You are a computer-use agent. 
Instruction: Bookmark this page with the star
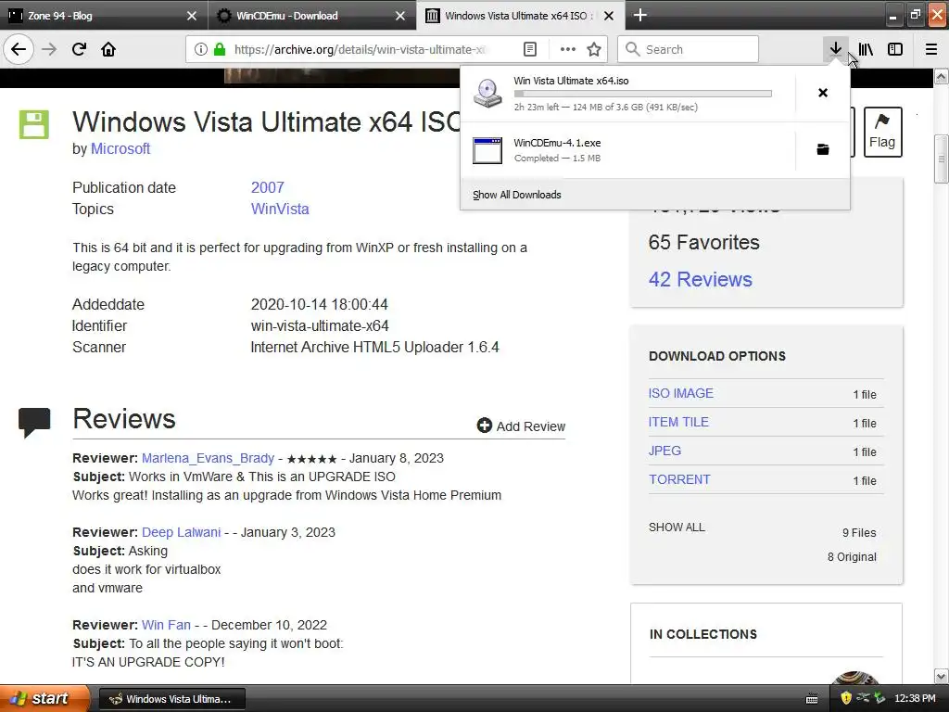(x=594, y=50)
